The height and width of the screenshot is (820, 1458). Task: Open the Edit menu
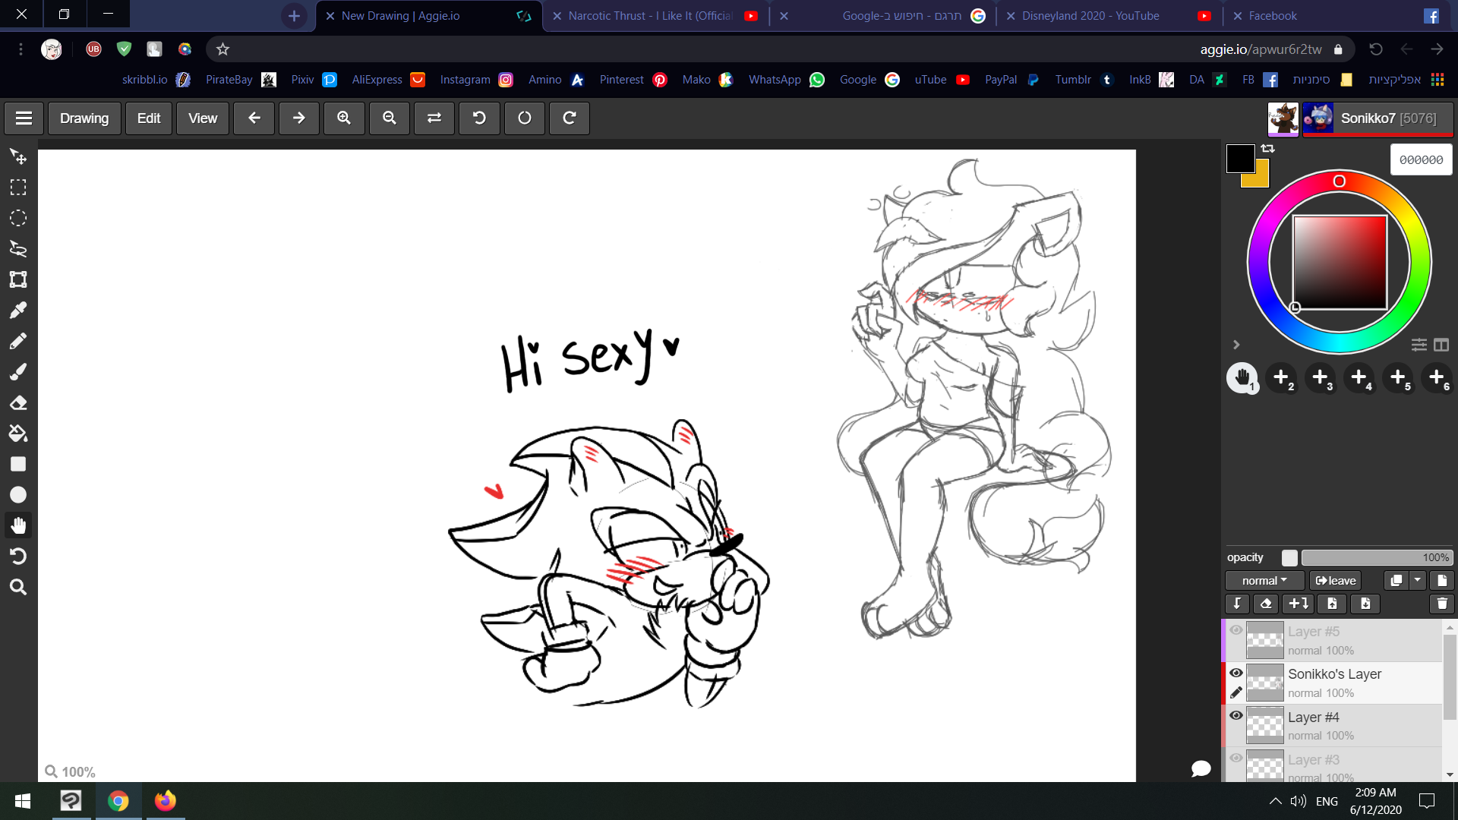coord(148,118)
